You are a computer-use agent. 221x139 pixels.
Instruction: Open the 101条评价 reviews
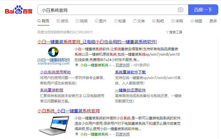pos(141,65)
